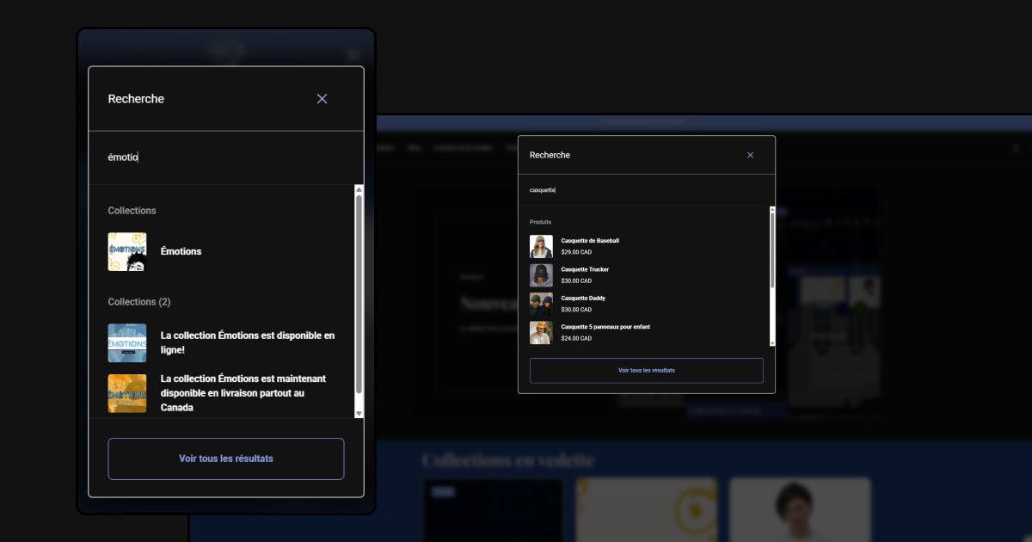Screen dimensions: 1032x542
Task: Click the search field containing "casquette"
Action: point(647,190)
